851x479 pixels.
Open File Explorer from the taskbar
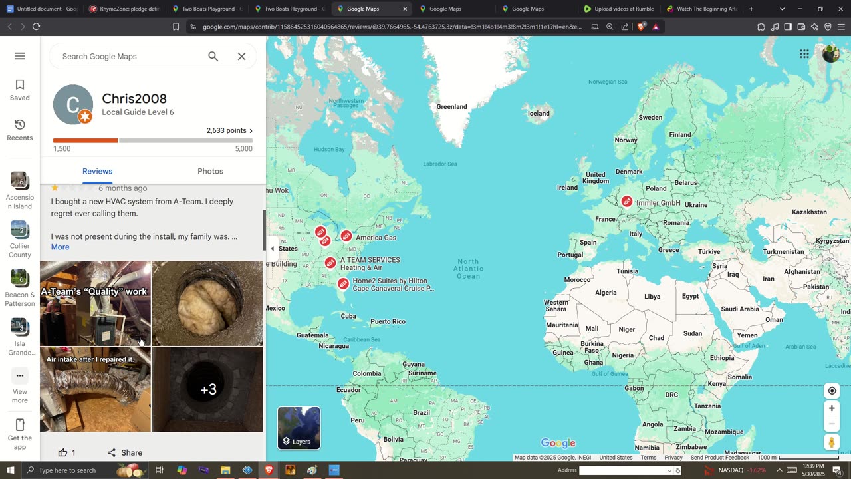point(225,470)
